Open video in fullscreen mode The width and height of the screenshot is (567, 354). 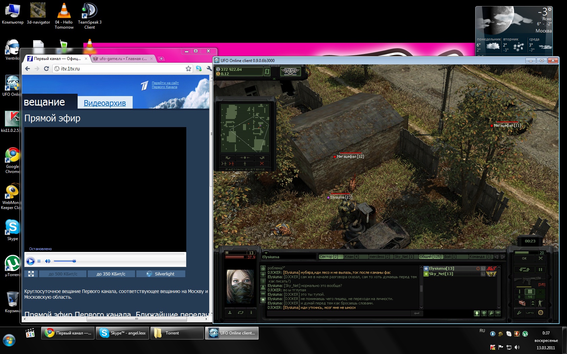[31, 274]
